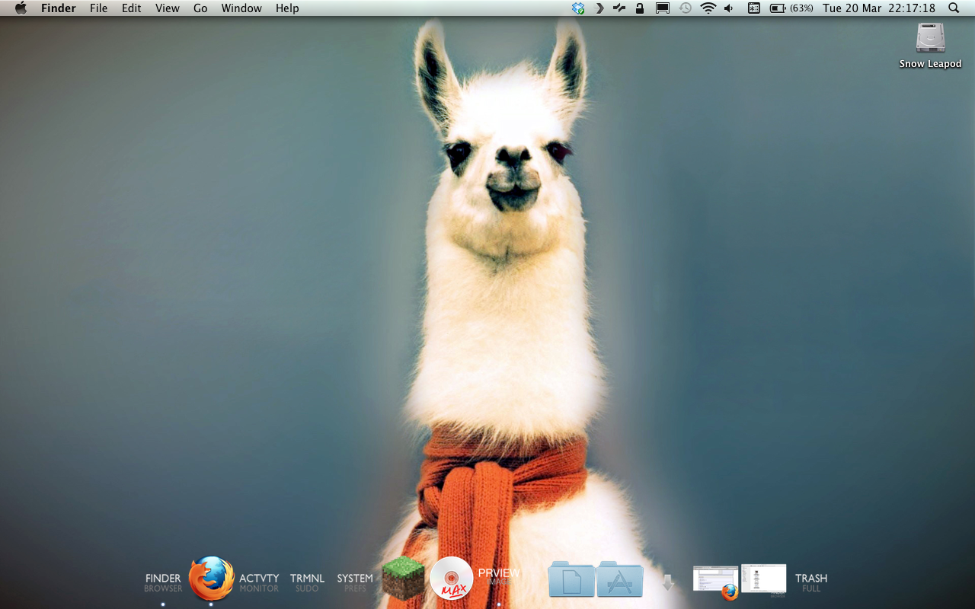Launch the Trmnl Sudo dock item
975x609 pixels.
307,583
